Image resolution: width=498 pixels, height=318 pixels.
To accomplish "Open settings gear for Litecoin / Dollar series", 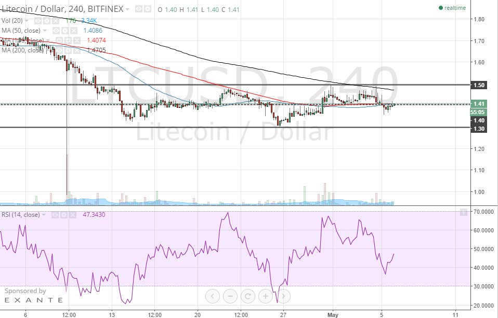I will coord(147,9).
